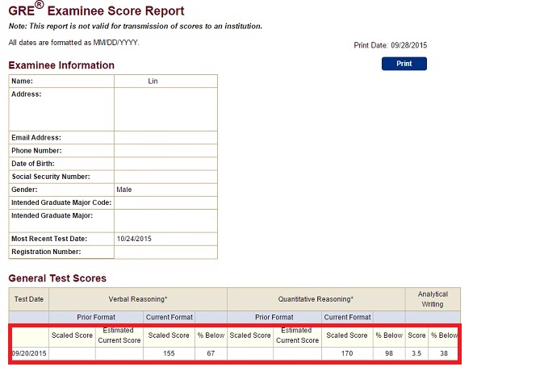Select the "Name:" label cell
This screenshot has height=371, width=544.
(61, 81)
